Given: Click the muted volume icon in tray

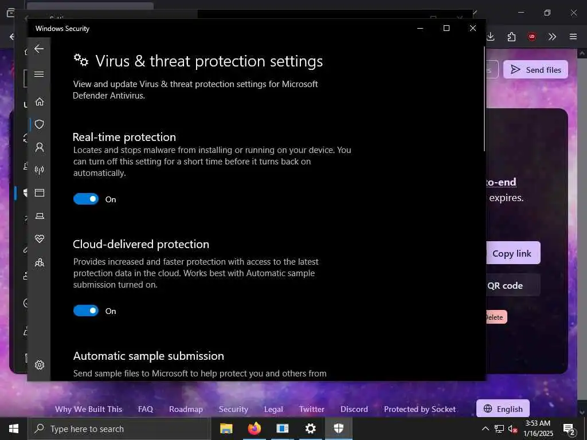Looking at the screenshot, I should pos(512,429).
